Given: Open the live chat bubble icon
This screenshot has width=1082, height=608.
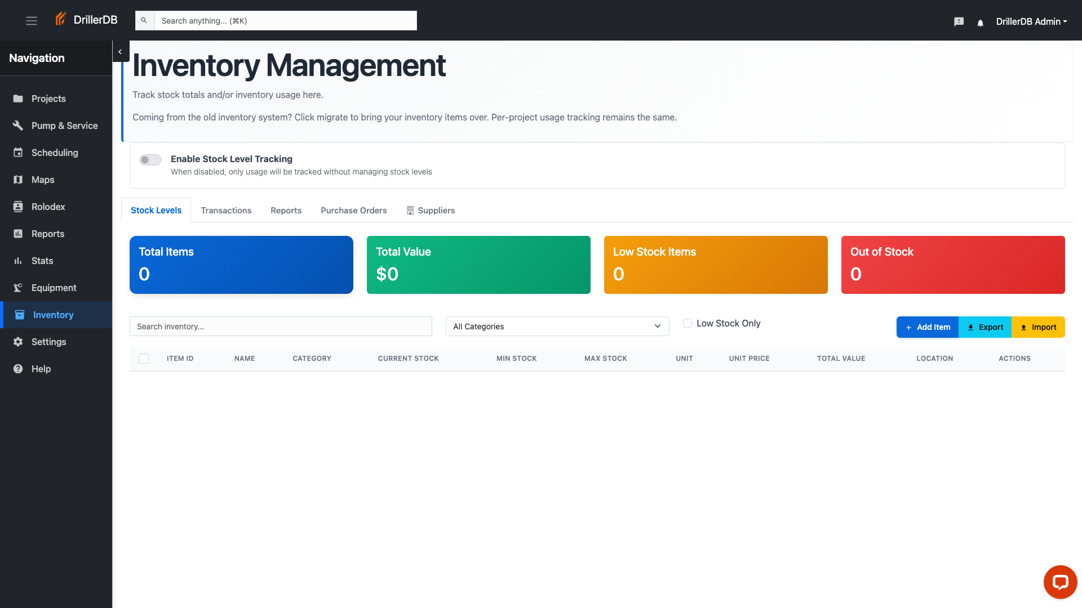Looking at the screenshot, I should 1060,582.
